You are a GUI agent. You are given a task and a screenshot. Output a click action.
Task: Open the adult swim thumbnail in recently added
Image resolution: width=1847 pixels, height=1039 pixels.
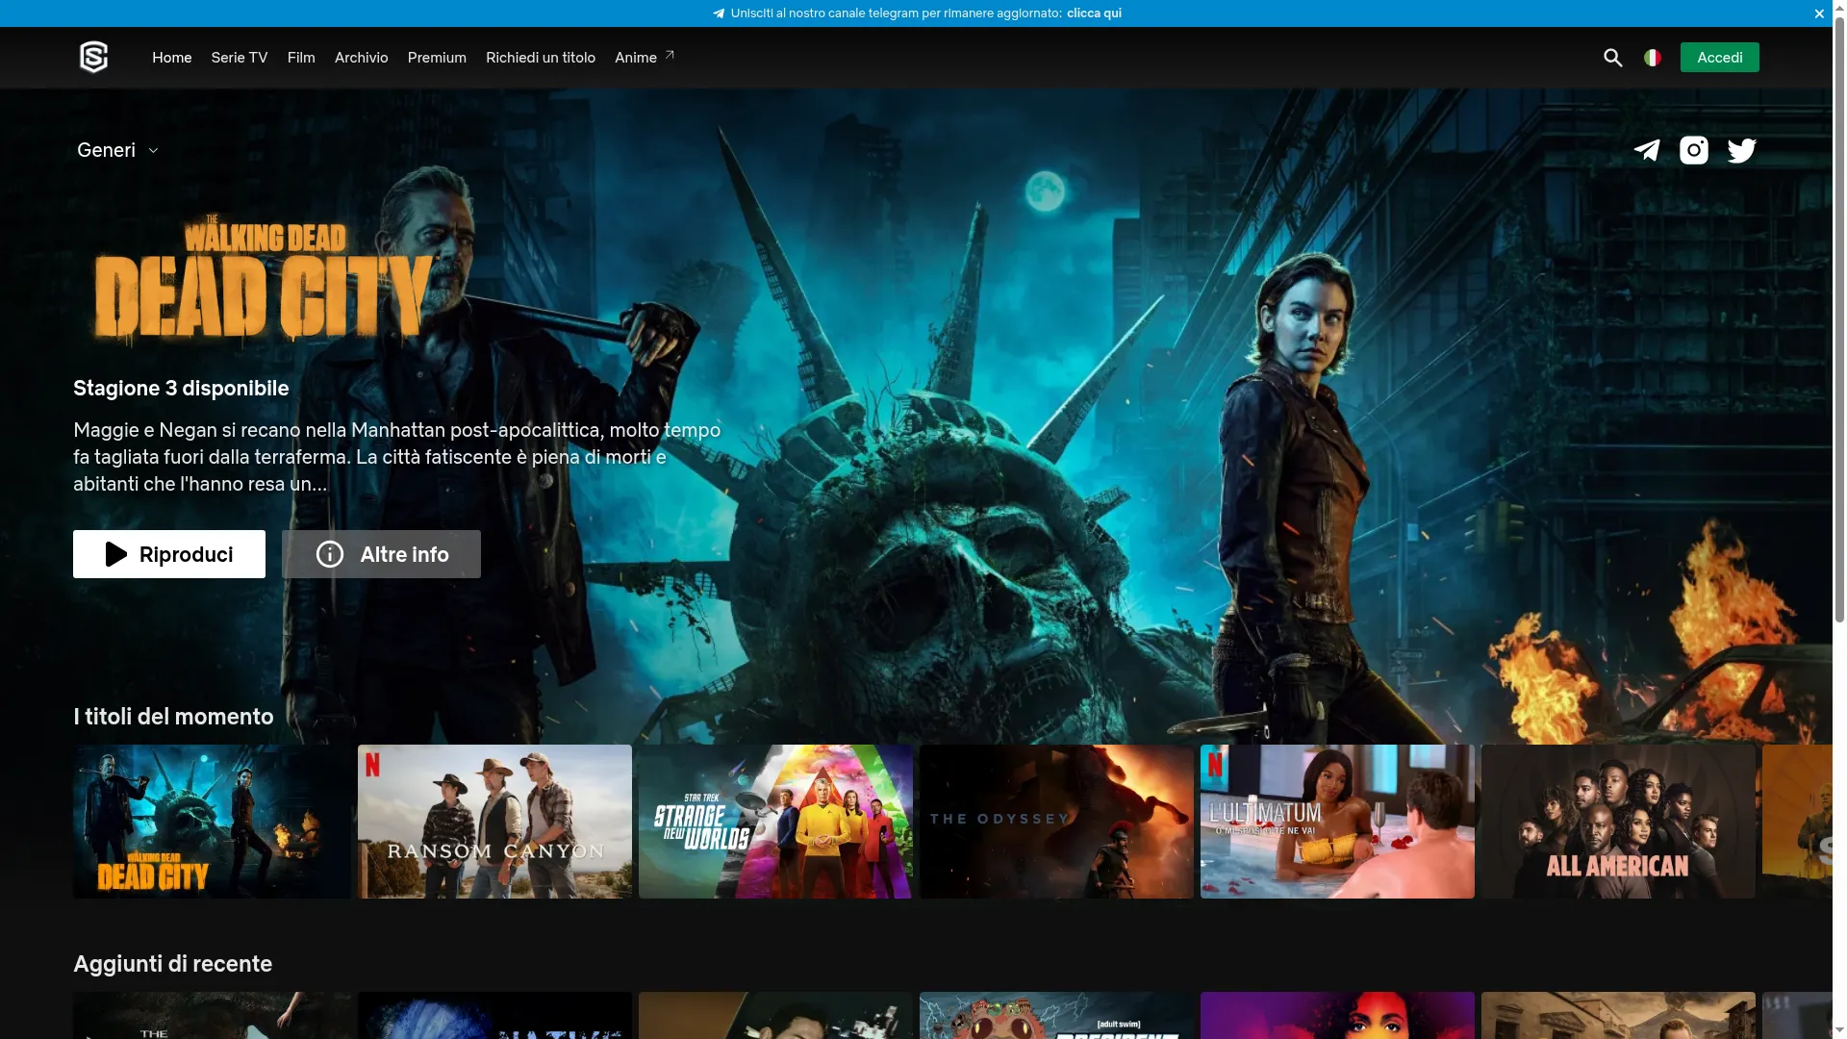tap(1056, 1015)
